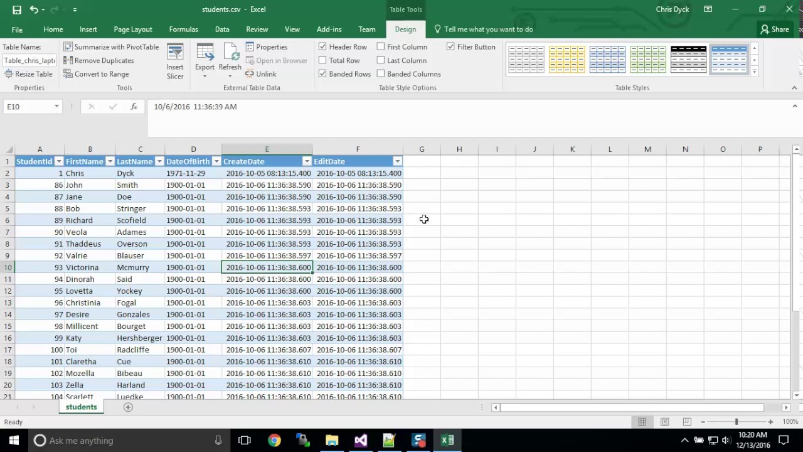Switch to the Insert tab
This screenshot has height=452, width=803.
click(x=88, y=30)
